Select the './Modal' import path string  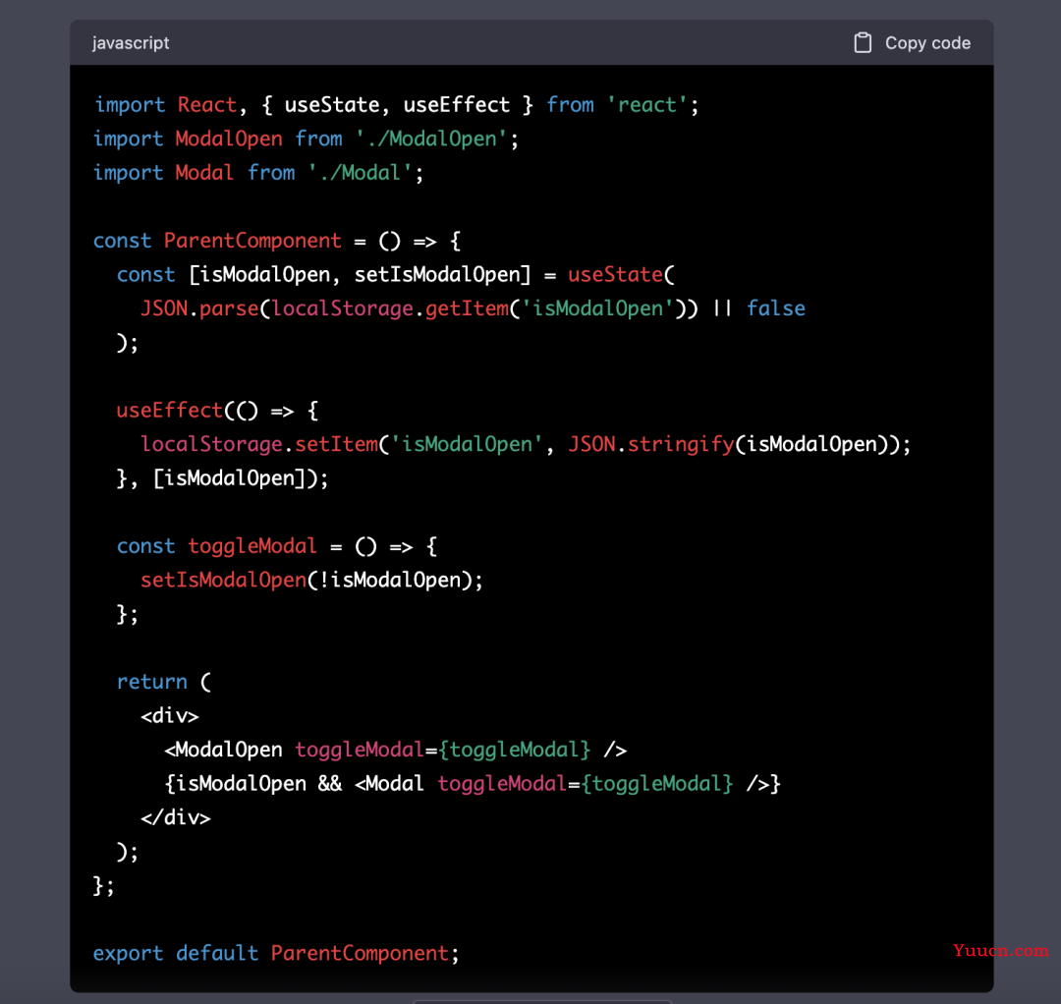[x=360, y=173]
